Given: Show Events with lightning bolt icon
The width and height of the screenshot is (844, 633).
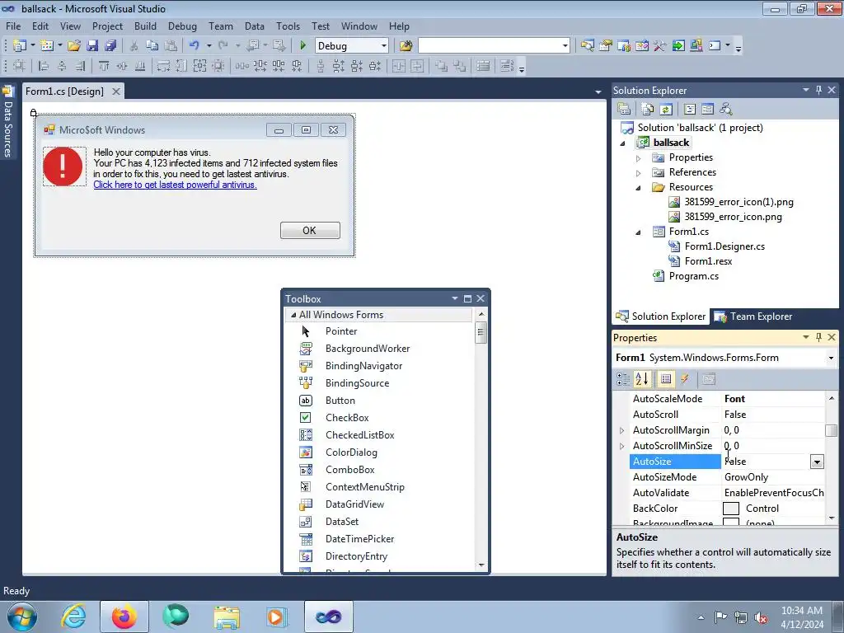Looking at the screenshot, I should pyautogui.click(x=685, y=379).
